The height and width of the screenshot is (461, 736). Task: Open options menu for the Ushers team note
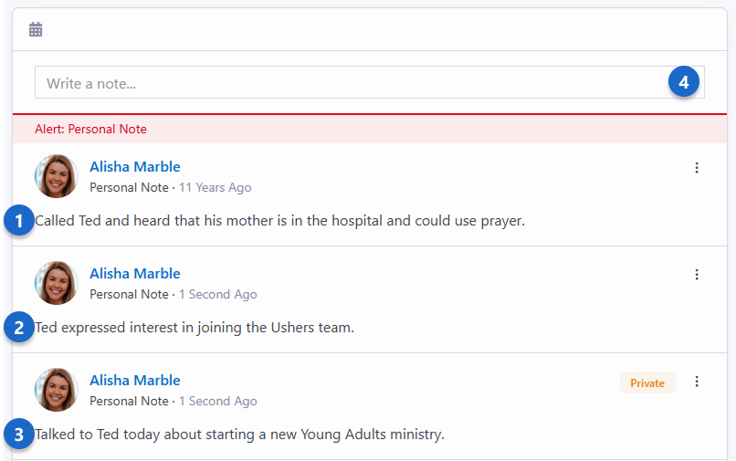pos(697,275)
